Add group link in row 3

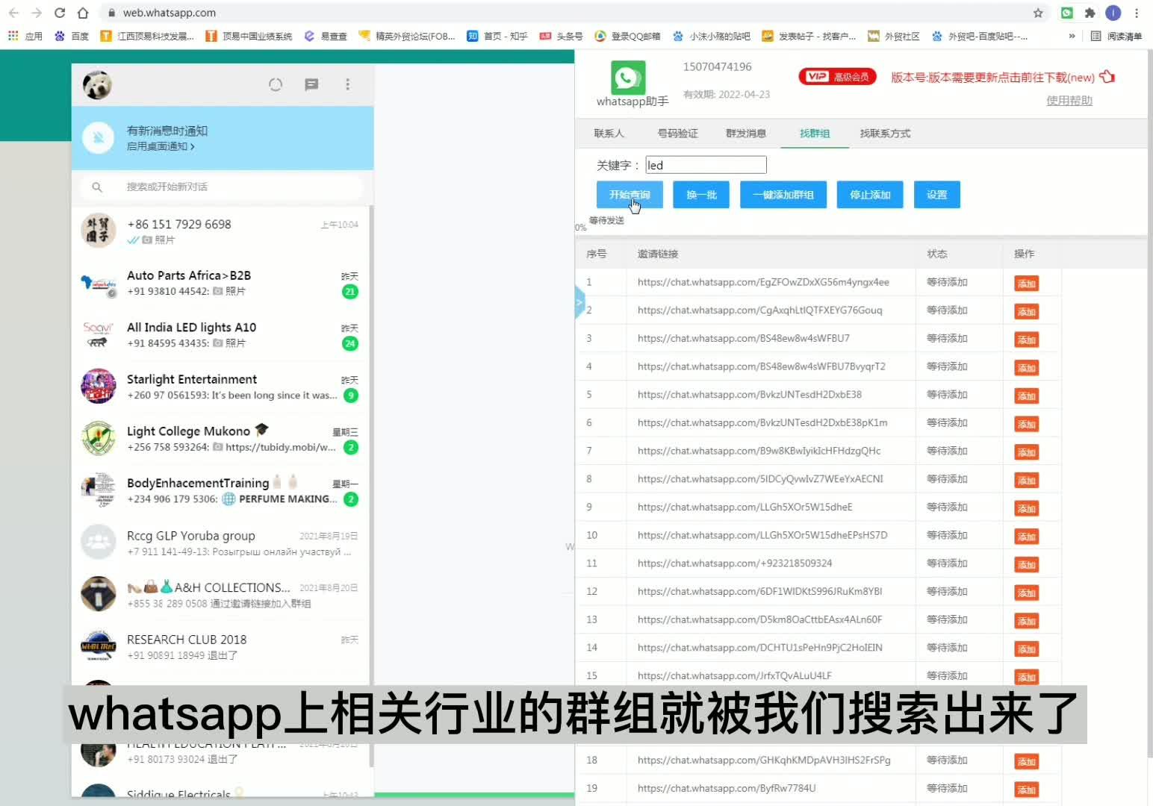[x=1026, y=340]
